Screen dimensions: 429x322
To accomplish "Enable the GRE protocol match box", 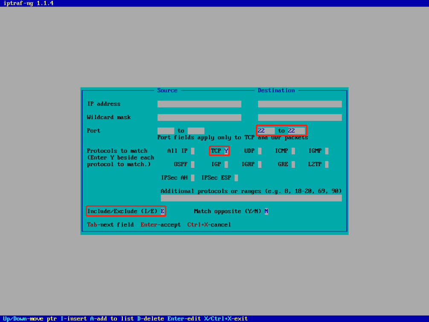I will (293, 164).
